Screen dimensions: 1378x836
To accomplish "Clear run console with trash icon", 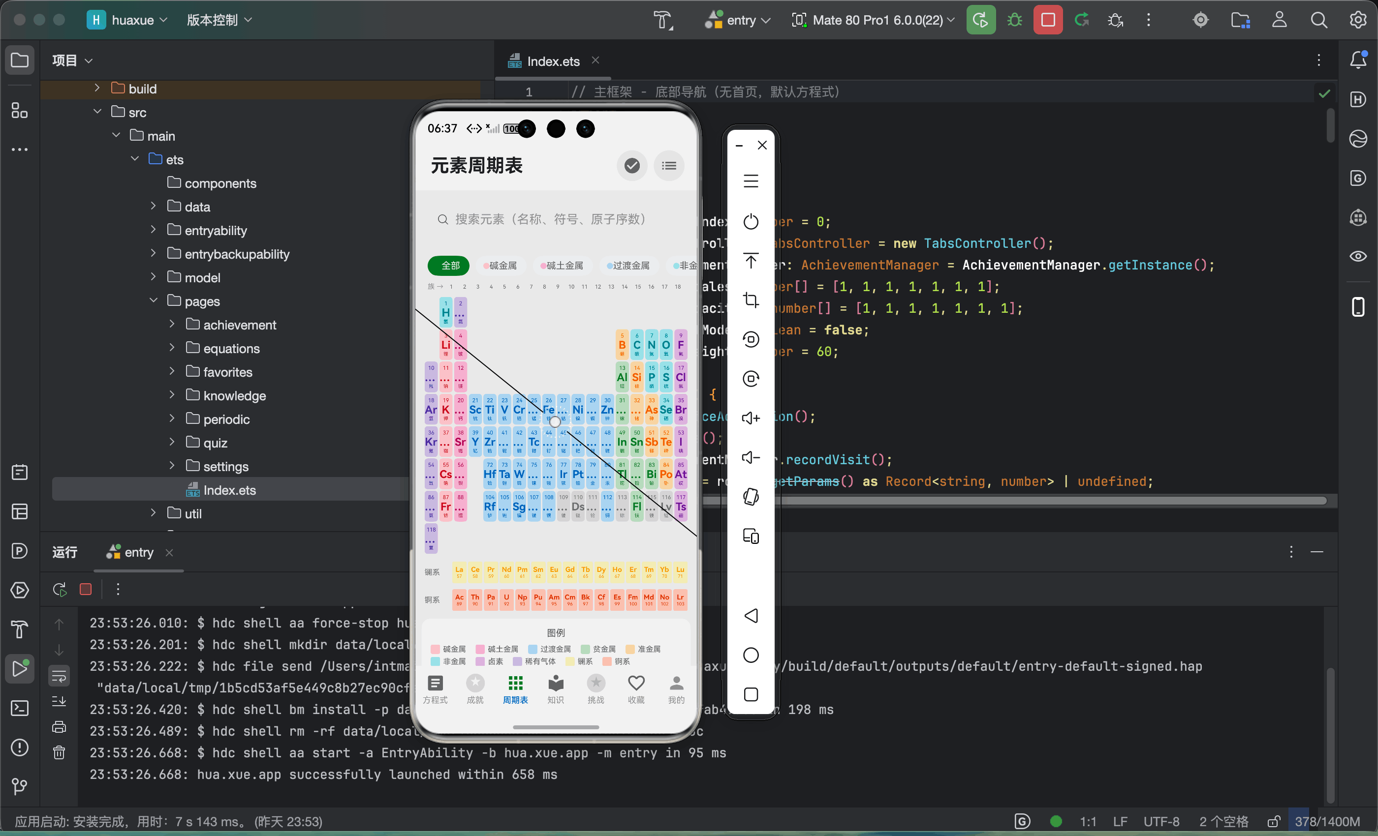I will pos(59,752).
